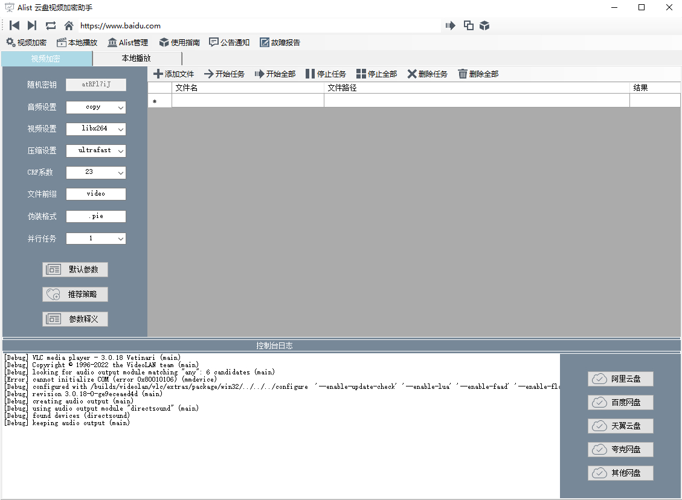Click the 控制台日志 panel header
Screen dimensions: 682x500
tap(341, 345)
